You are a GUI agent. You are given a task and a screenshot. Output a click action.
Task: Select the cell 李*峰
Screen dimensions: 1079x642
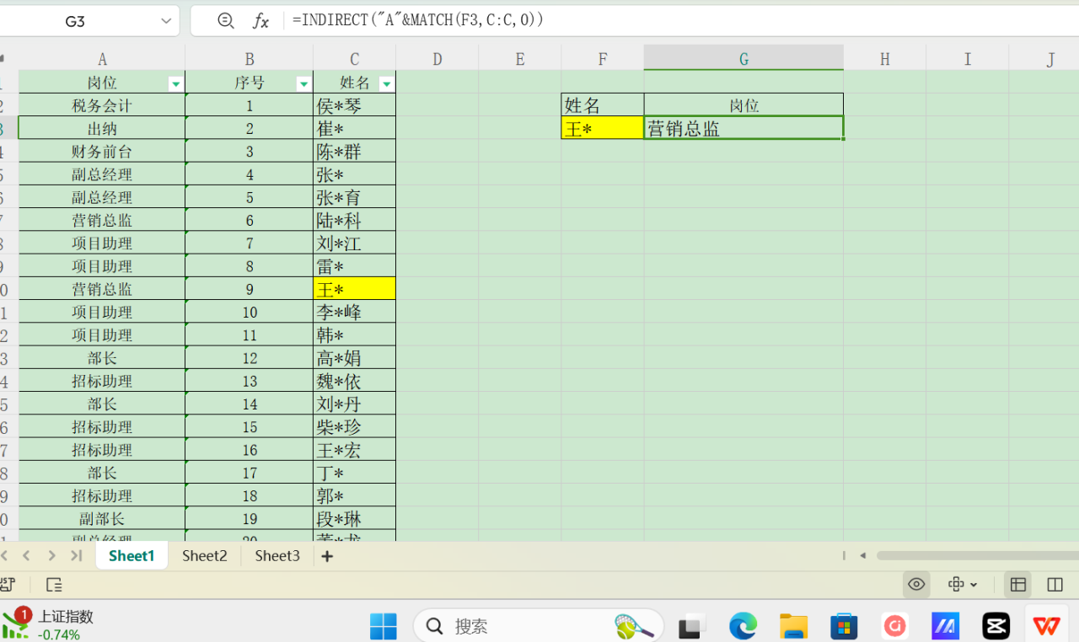click(x=354, y=313)
